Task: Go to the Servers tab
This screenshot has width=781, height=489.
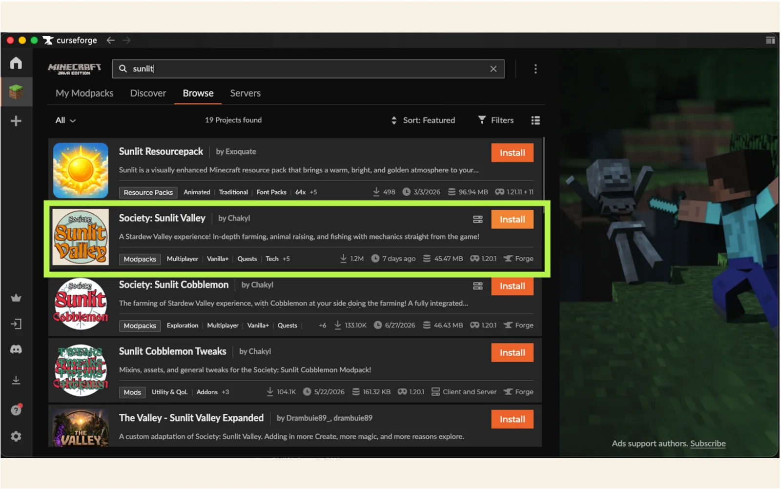Action: [246, 93]
